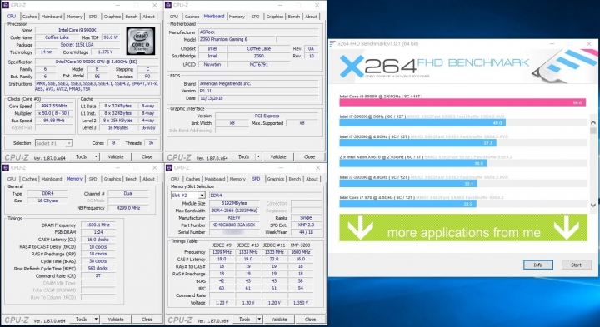Viewport: 600px width, 327px height.
Task: Click Validate button in SPD window
Action: point(279,319)
